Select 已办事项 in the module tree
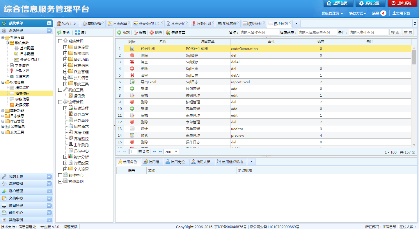 [81, 121]
